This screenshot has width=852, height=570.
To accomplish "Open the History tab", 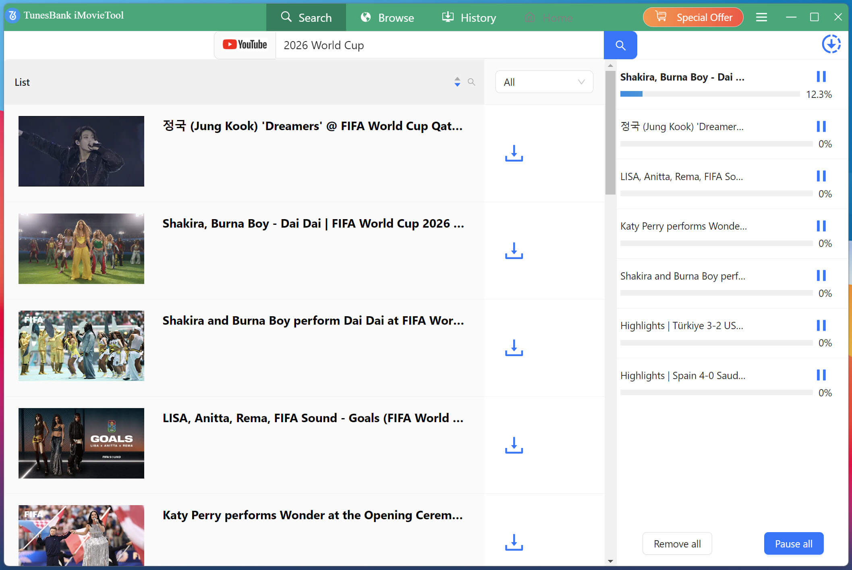I will (x=469, y=17).
